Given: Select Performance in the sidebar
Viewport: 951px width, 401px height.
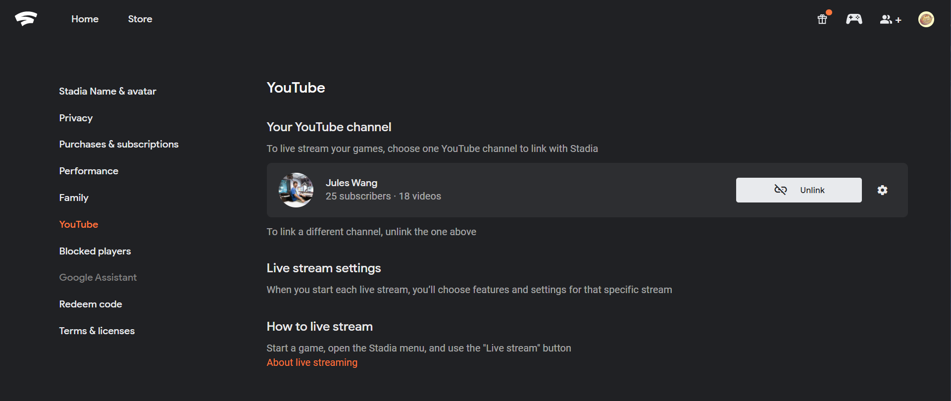Looking at the screenshot, I should tap(89, 171).
